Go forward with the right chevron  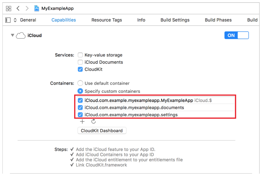[x=27, y=9]
